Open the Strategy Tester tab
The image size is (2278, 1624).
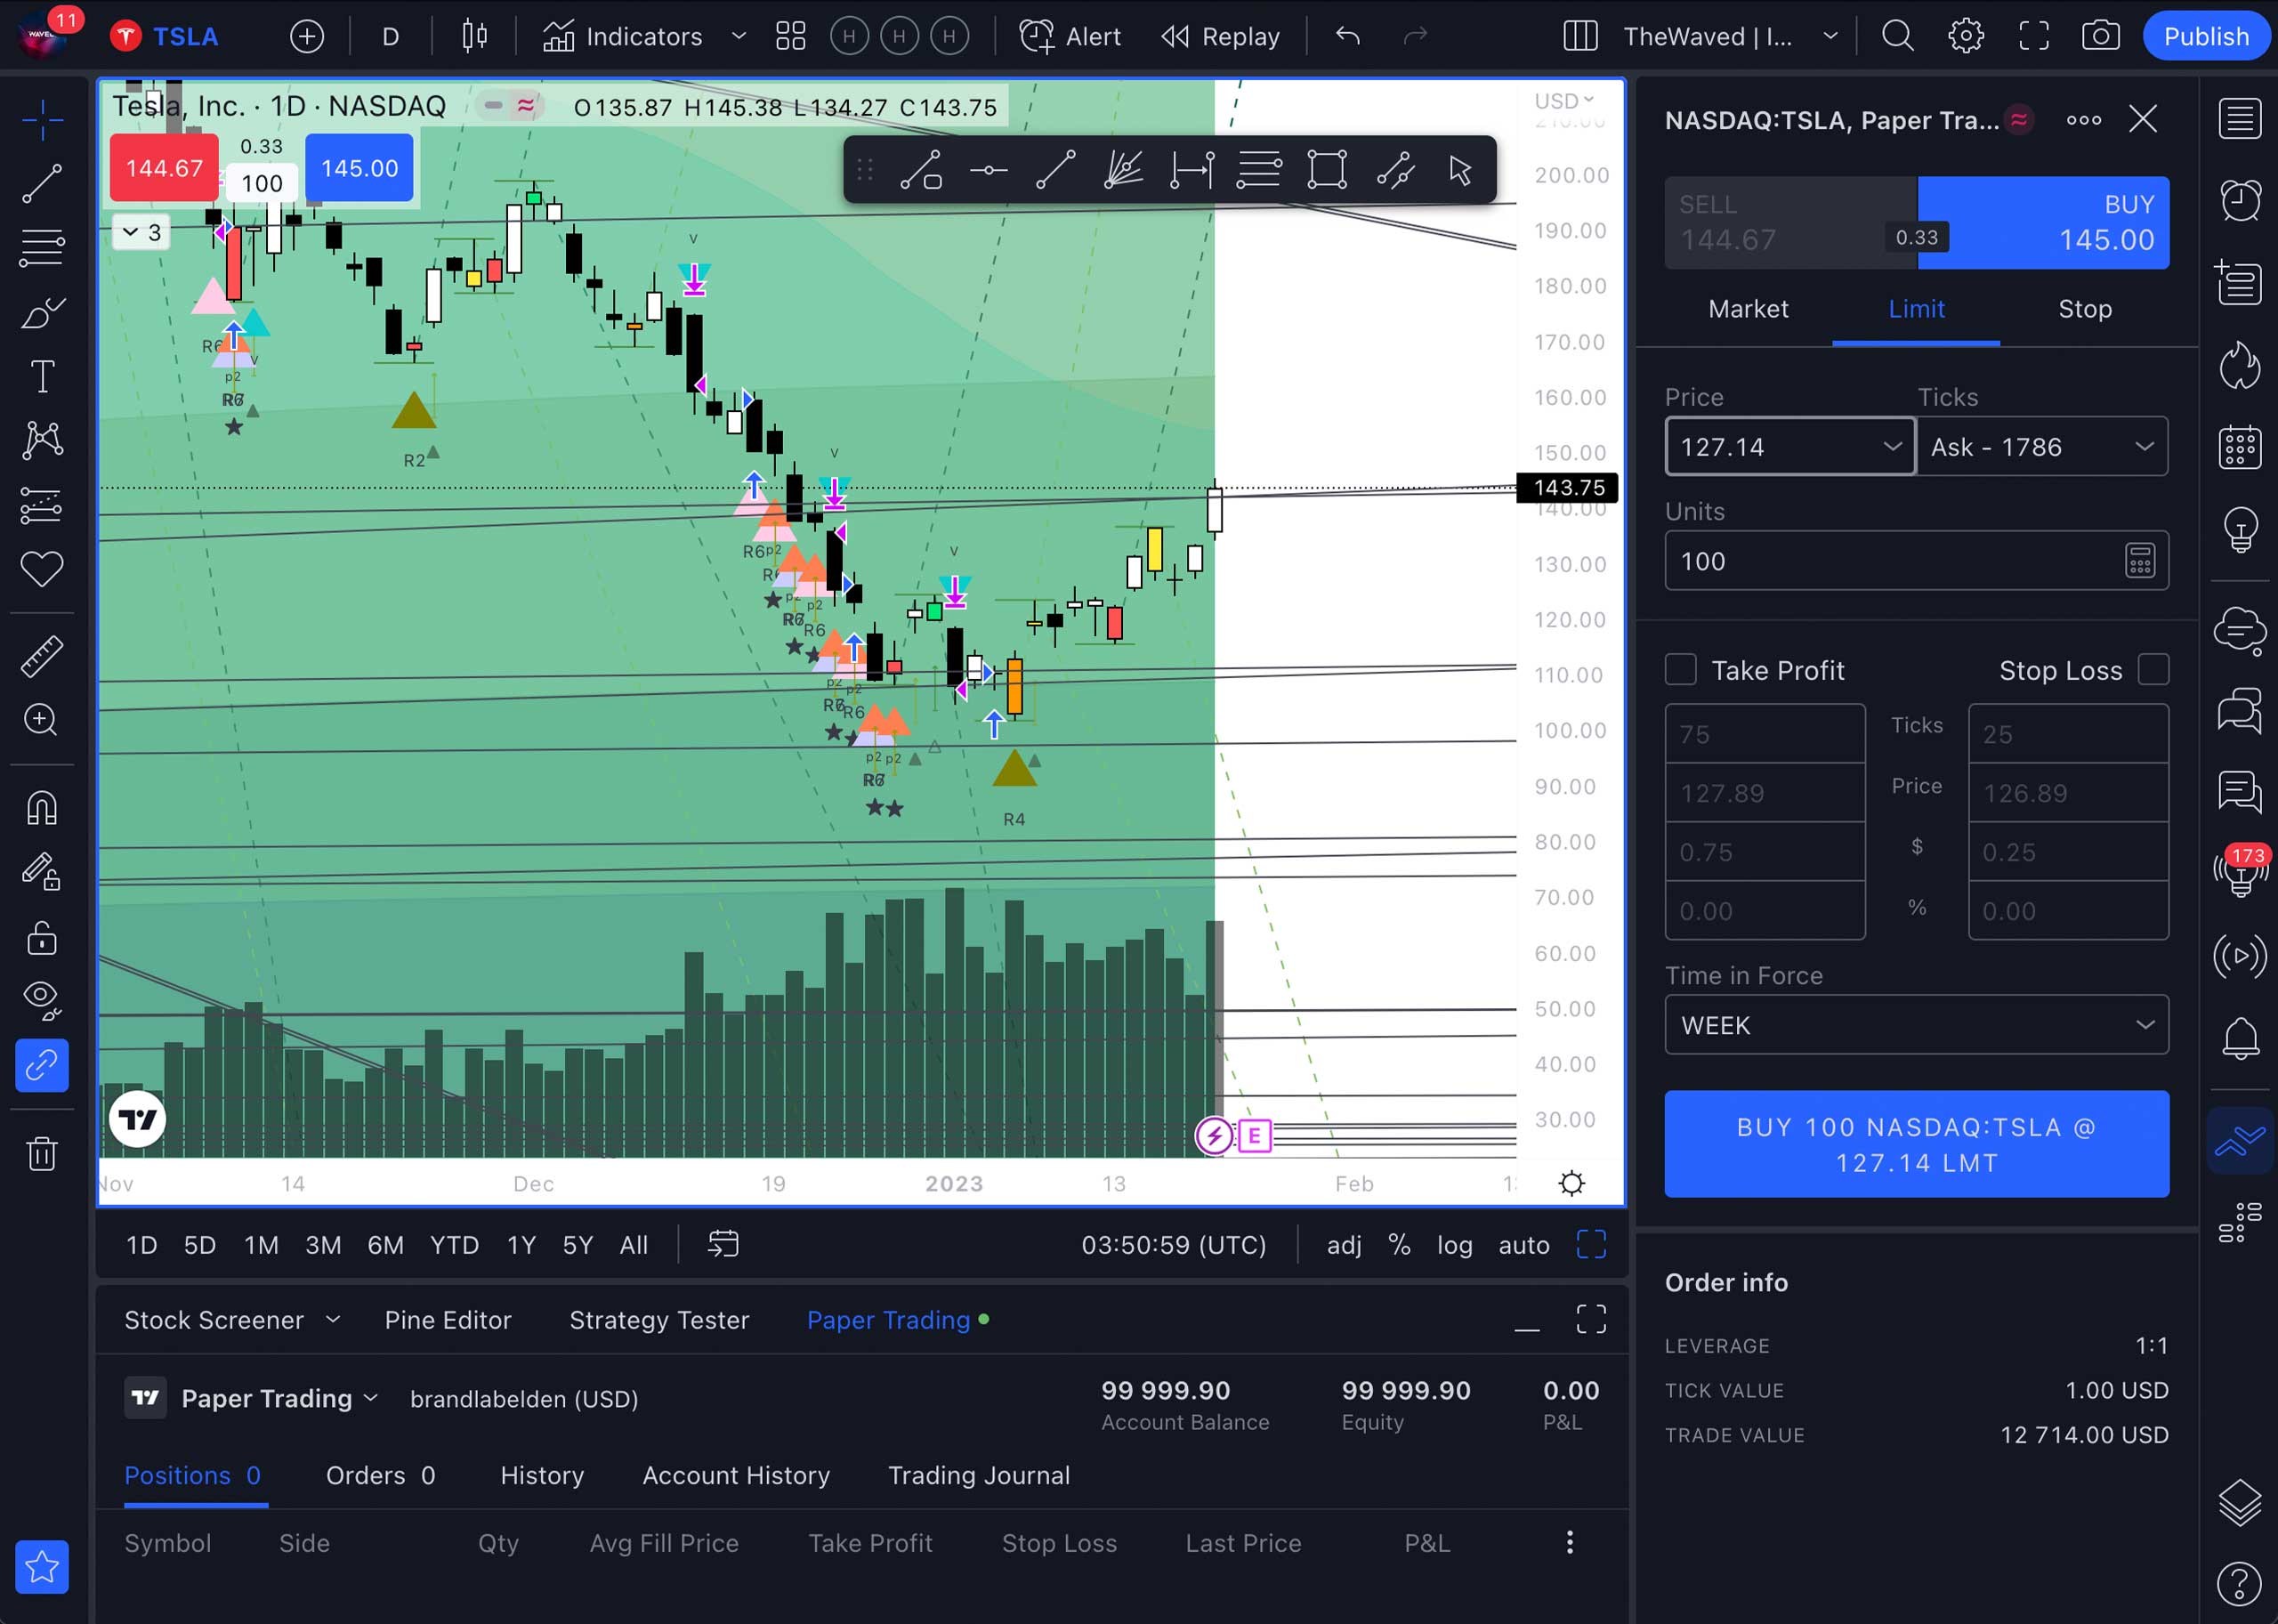click(x=659, y=1320)
